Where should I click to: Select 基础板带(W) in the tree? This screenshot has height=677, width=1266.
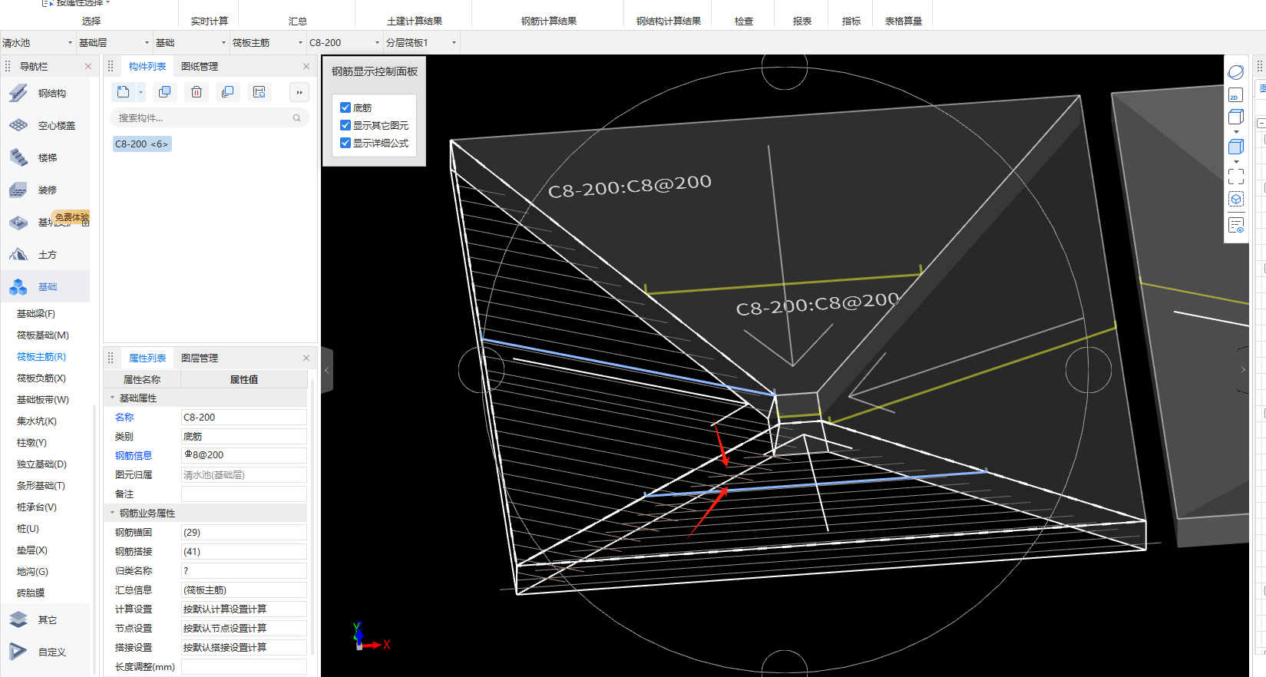[43, 400]
